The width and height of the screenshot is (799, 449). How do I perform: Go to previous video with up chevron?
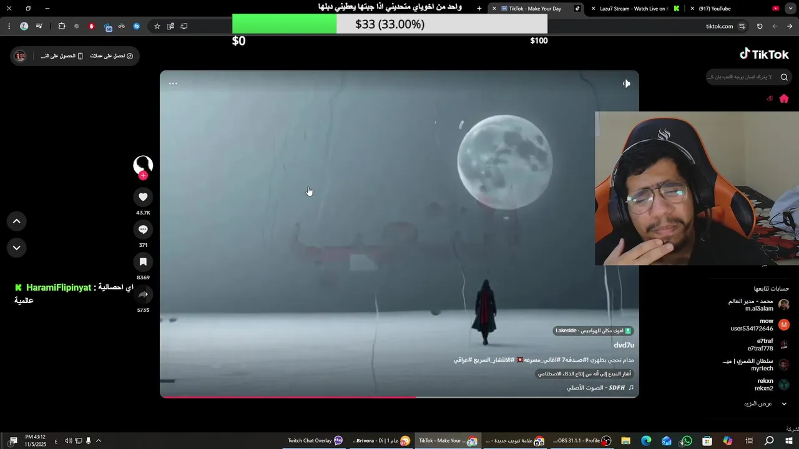pos(17,221)
